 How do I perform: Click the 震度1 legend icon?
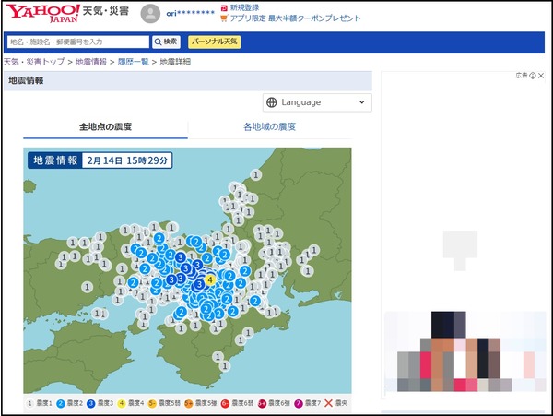coord(30,403)
